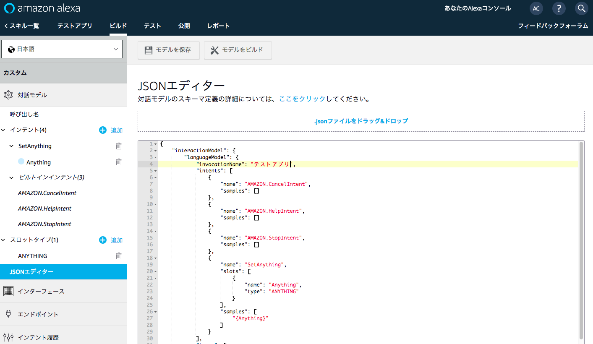This screenshot has width=593, height=344.
Task: Click the 対話モデル gear icon
Action: click(x=8, y=95)
